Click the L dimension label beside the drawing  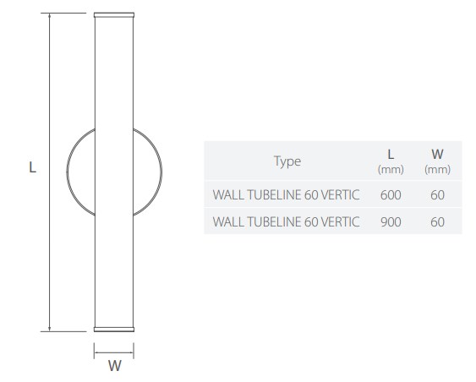tap(32, 167)
